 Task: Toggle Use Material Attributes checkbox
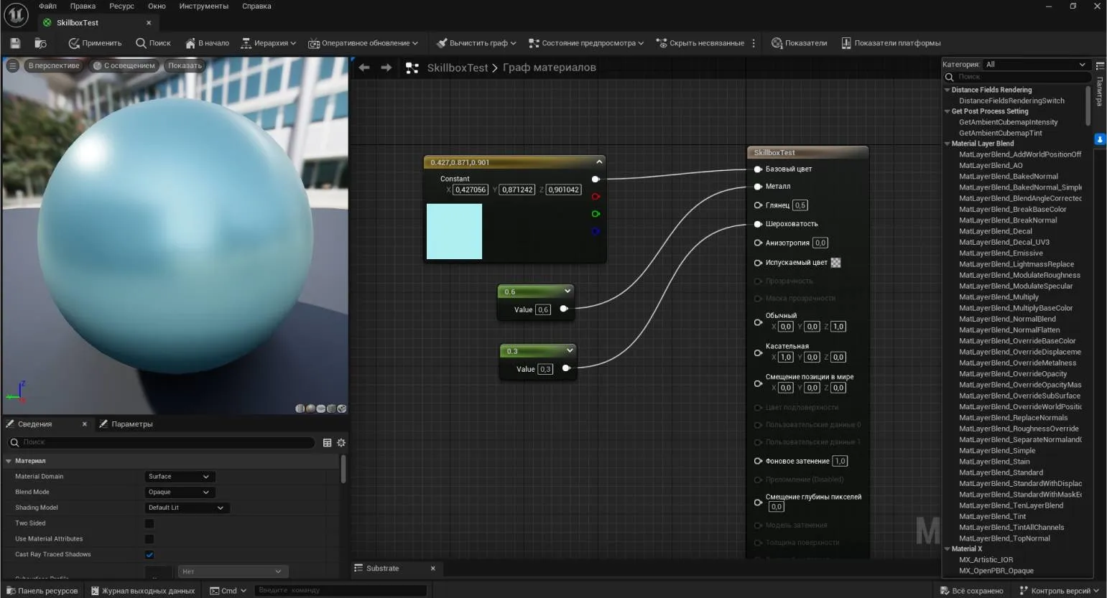point(149,539)
